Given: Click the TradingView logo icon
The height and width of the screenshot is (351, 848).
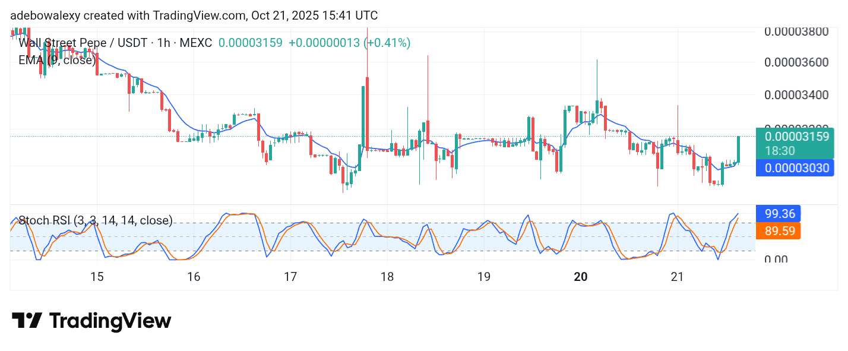Looking at the screenshot, I should pos(27,321).
